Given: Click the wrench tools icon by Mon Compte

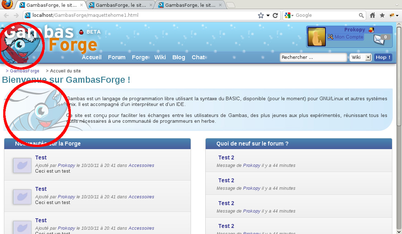Looking at the screenshot, I should (x=330, y=37).
